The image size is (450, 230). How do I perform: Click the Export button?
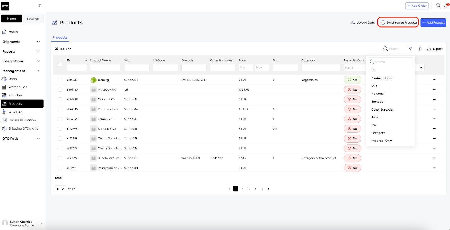[x=435, y=49]
